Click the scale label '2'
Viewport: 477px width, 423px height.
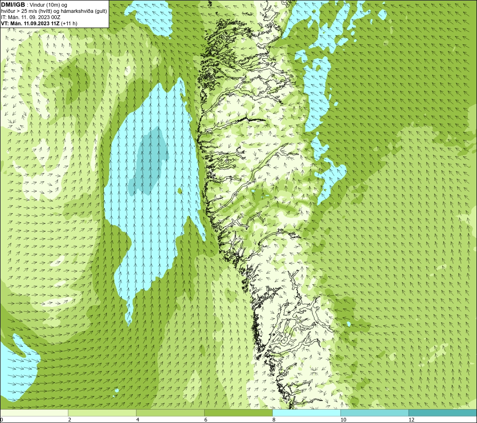70,420
